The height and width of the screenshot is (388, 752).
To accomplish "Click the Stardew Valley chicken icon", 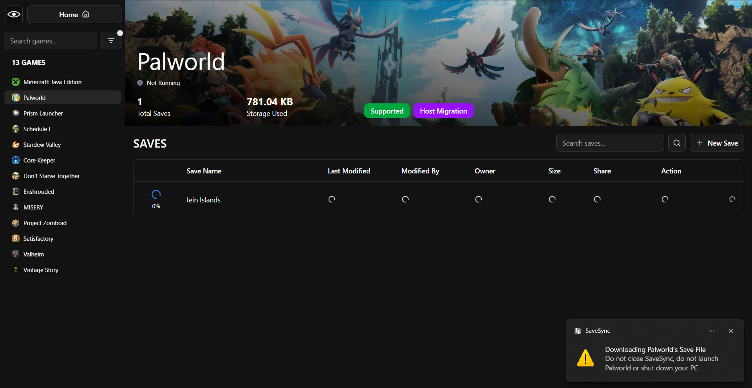I will point(16,144).
